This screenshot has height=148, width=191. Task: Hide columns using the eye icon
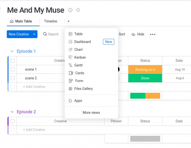(133, 34)
